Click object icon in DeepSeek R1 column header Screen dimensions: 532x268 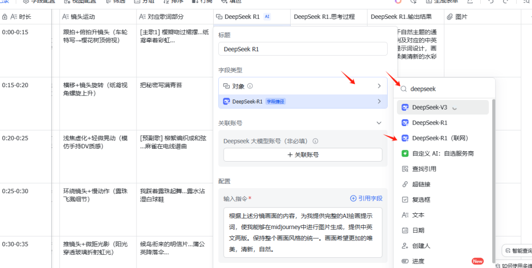click(x=219, y=17)
